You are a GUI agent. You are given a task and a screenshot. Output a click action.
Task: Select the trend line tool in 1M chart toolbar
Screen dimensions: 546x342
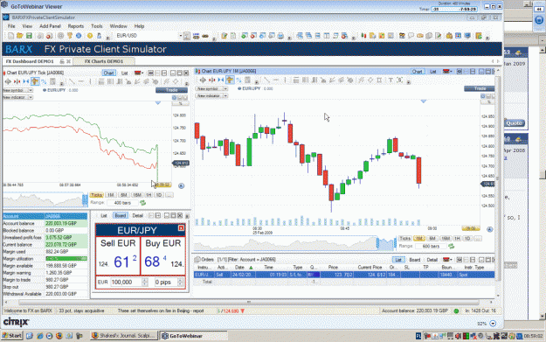266,80
